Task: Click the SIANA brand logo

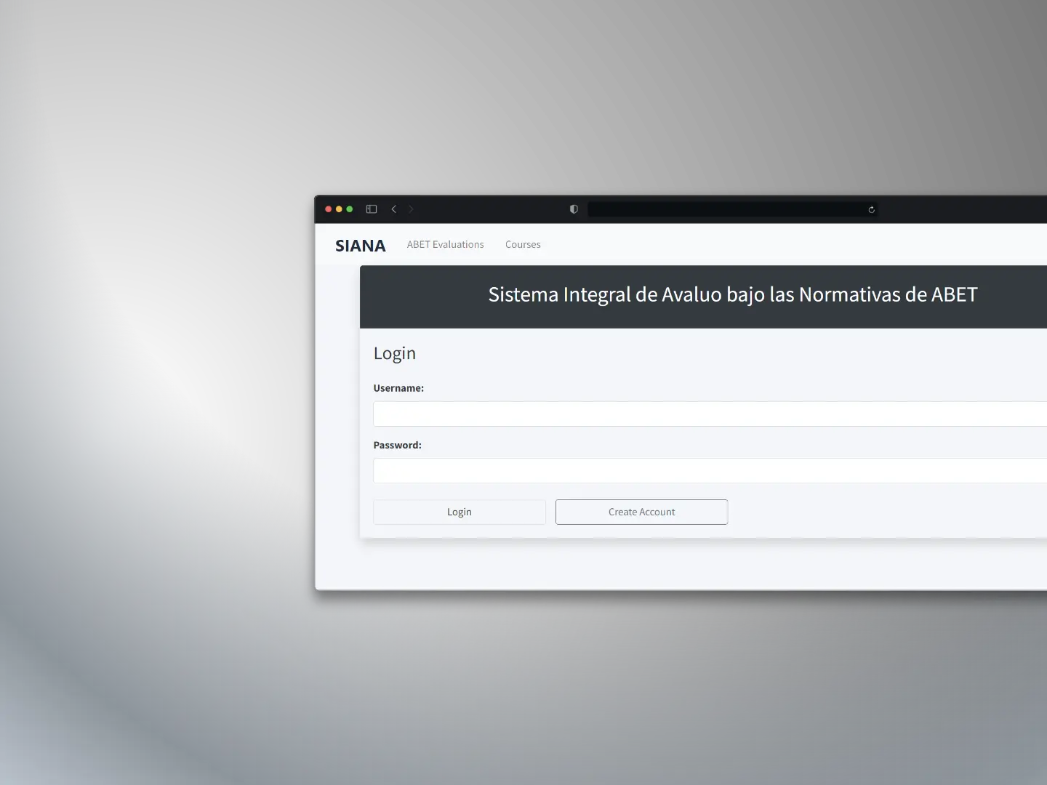Action: click(360, 246)
